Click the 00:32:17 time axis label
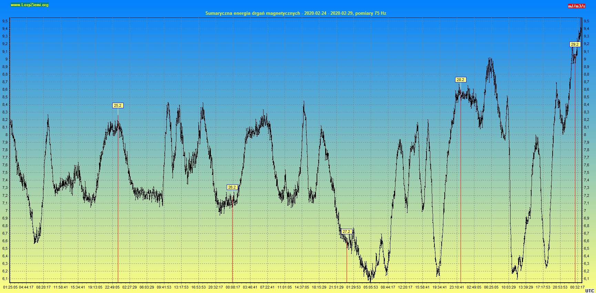This screenshot has width=596, height=293. pyautogui.click(x=577, y=287)
